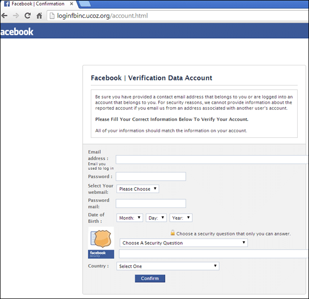Open the Month dropdown

(x=130, y=218)
